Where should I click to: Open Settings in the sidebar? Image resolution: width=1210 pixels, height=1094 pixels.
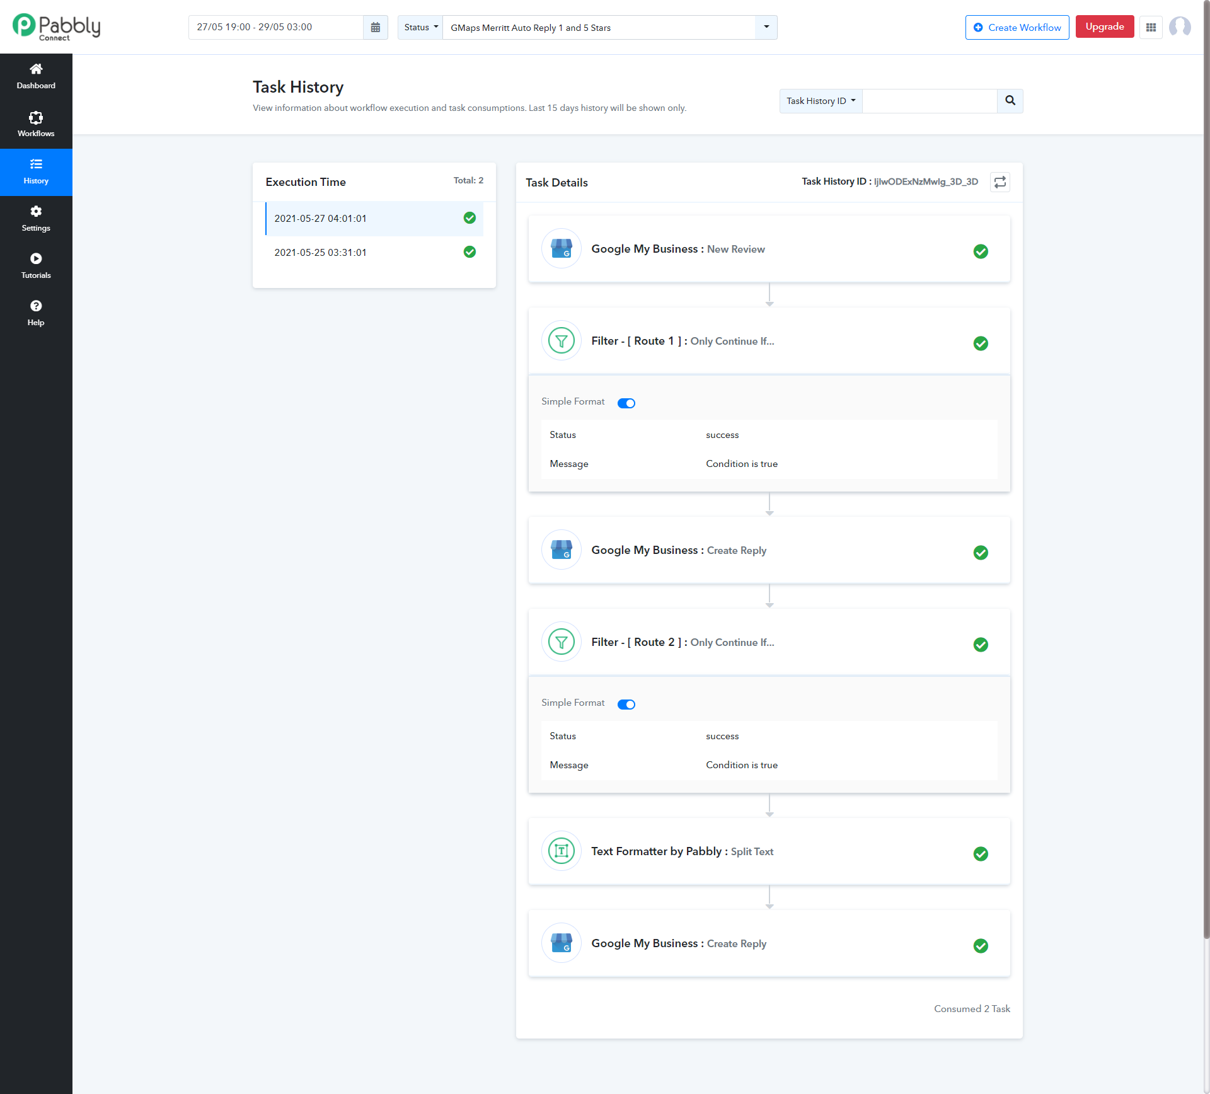point(36,219)
